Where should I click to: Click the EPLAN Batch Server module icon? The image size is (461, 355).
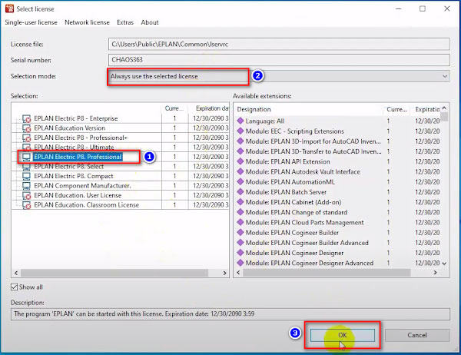(240, 191)
